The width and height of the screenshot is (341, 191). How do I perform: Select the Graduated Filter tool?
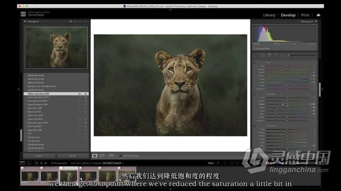[276, 55]
